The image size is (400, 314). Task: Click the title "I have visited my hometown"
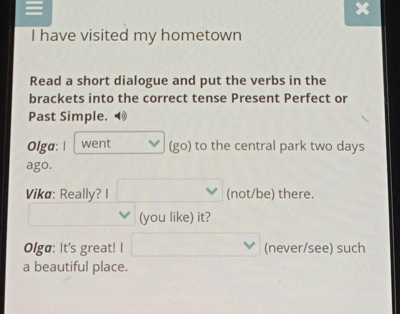(136, 36)
